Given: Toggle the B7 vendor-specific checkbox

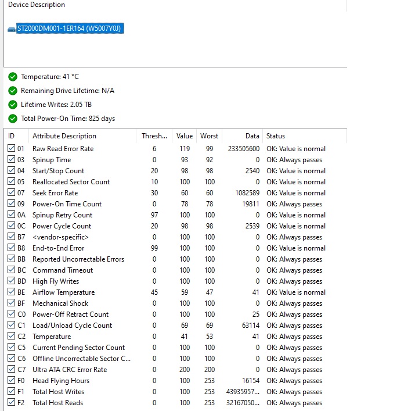Looking at the screenshot, I should 11,237.
